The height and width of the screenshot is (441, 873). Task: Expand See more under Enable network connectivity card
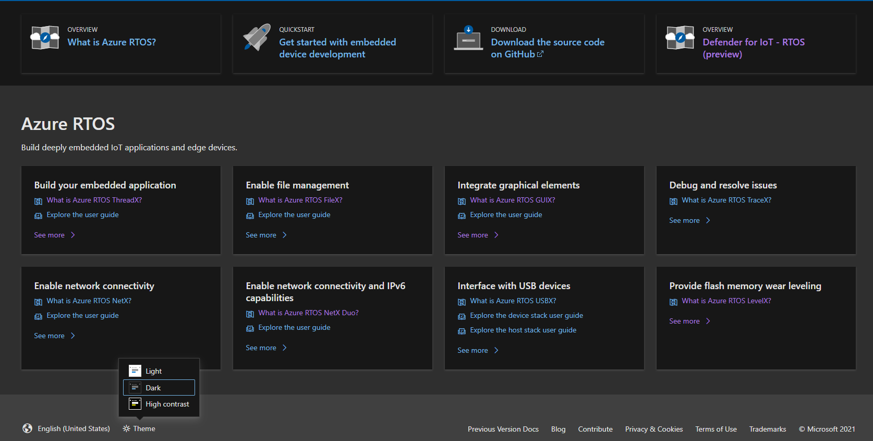(x=55, y=336)
